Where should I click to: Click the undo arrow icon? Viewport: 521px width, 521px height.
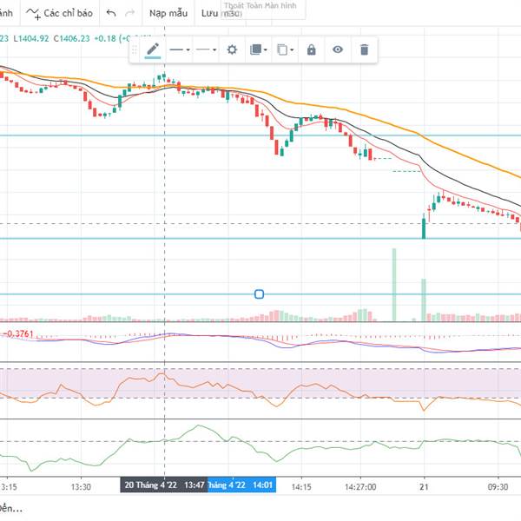(110, 14)
